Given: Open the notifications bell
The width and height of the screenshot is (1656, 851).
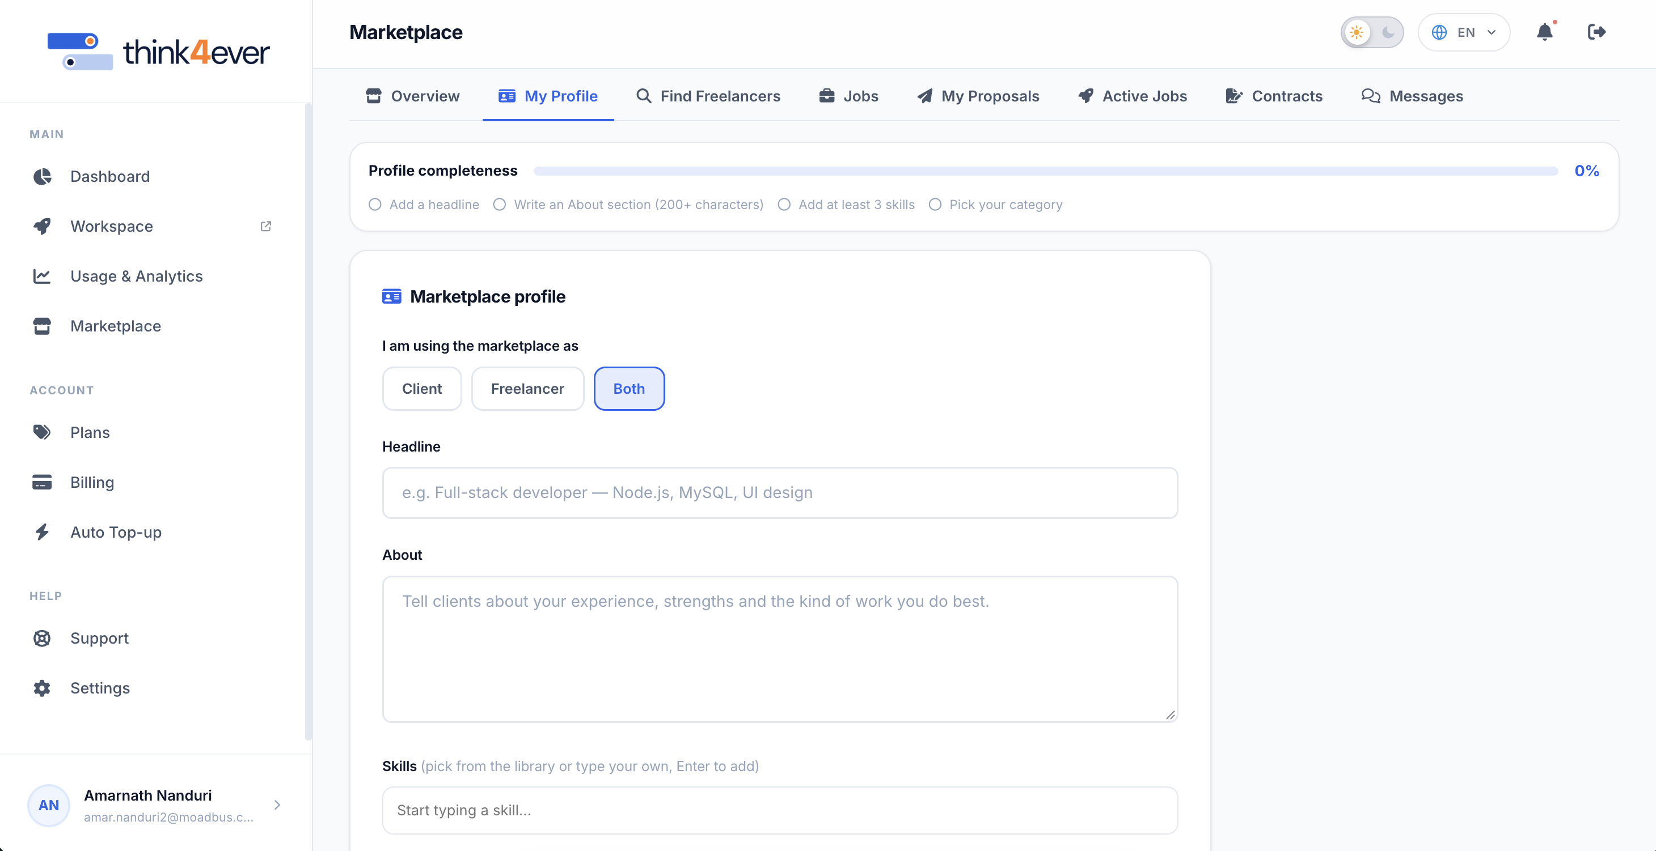Looking at the screenshot, I should pos(1544,32).
